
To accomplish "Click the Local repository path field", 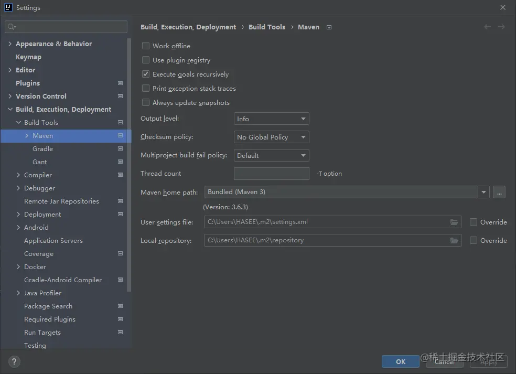I will tap(332, 241).
